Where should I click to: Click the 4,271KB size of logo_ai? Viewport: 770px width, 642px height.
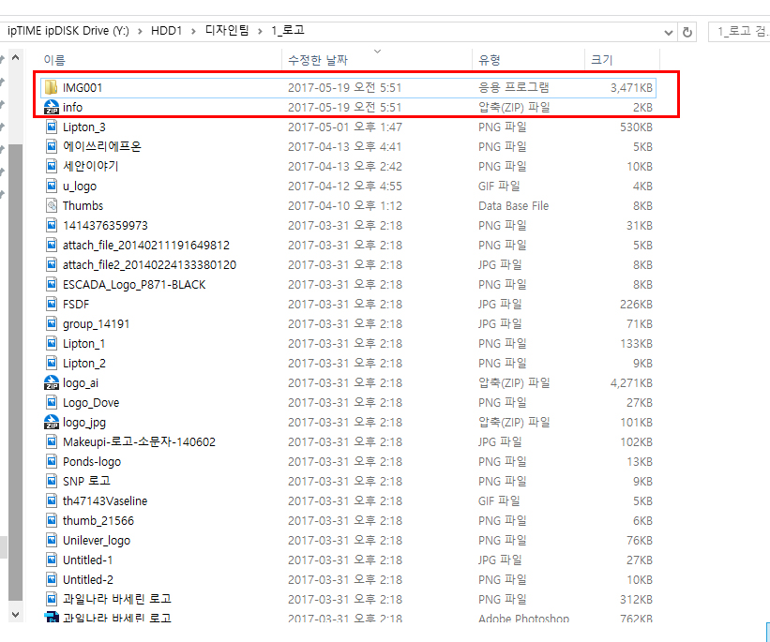(x=631, y=382)
